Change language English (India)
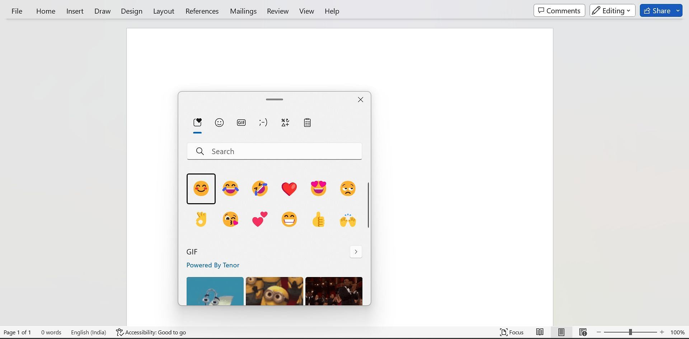689x339 pixels. [89, 332]
